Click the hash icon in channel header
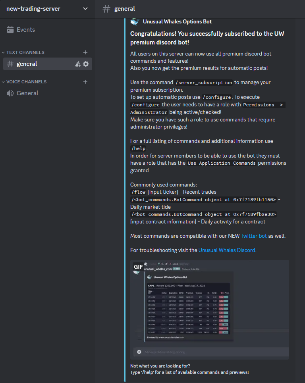The height and width of the screenshot is (383, 305). click(106, 9)
